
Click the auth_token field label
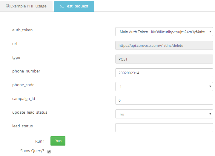click(22, 30)
